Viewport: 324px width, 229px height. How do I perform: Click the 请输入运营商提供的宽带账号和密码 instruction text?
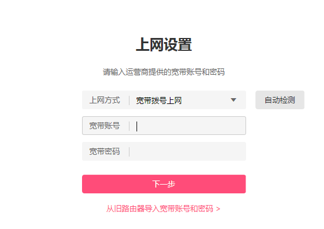(x=163, y=72)
